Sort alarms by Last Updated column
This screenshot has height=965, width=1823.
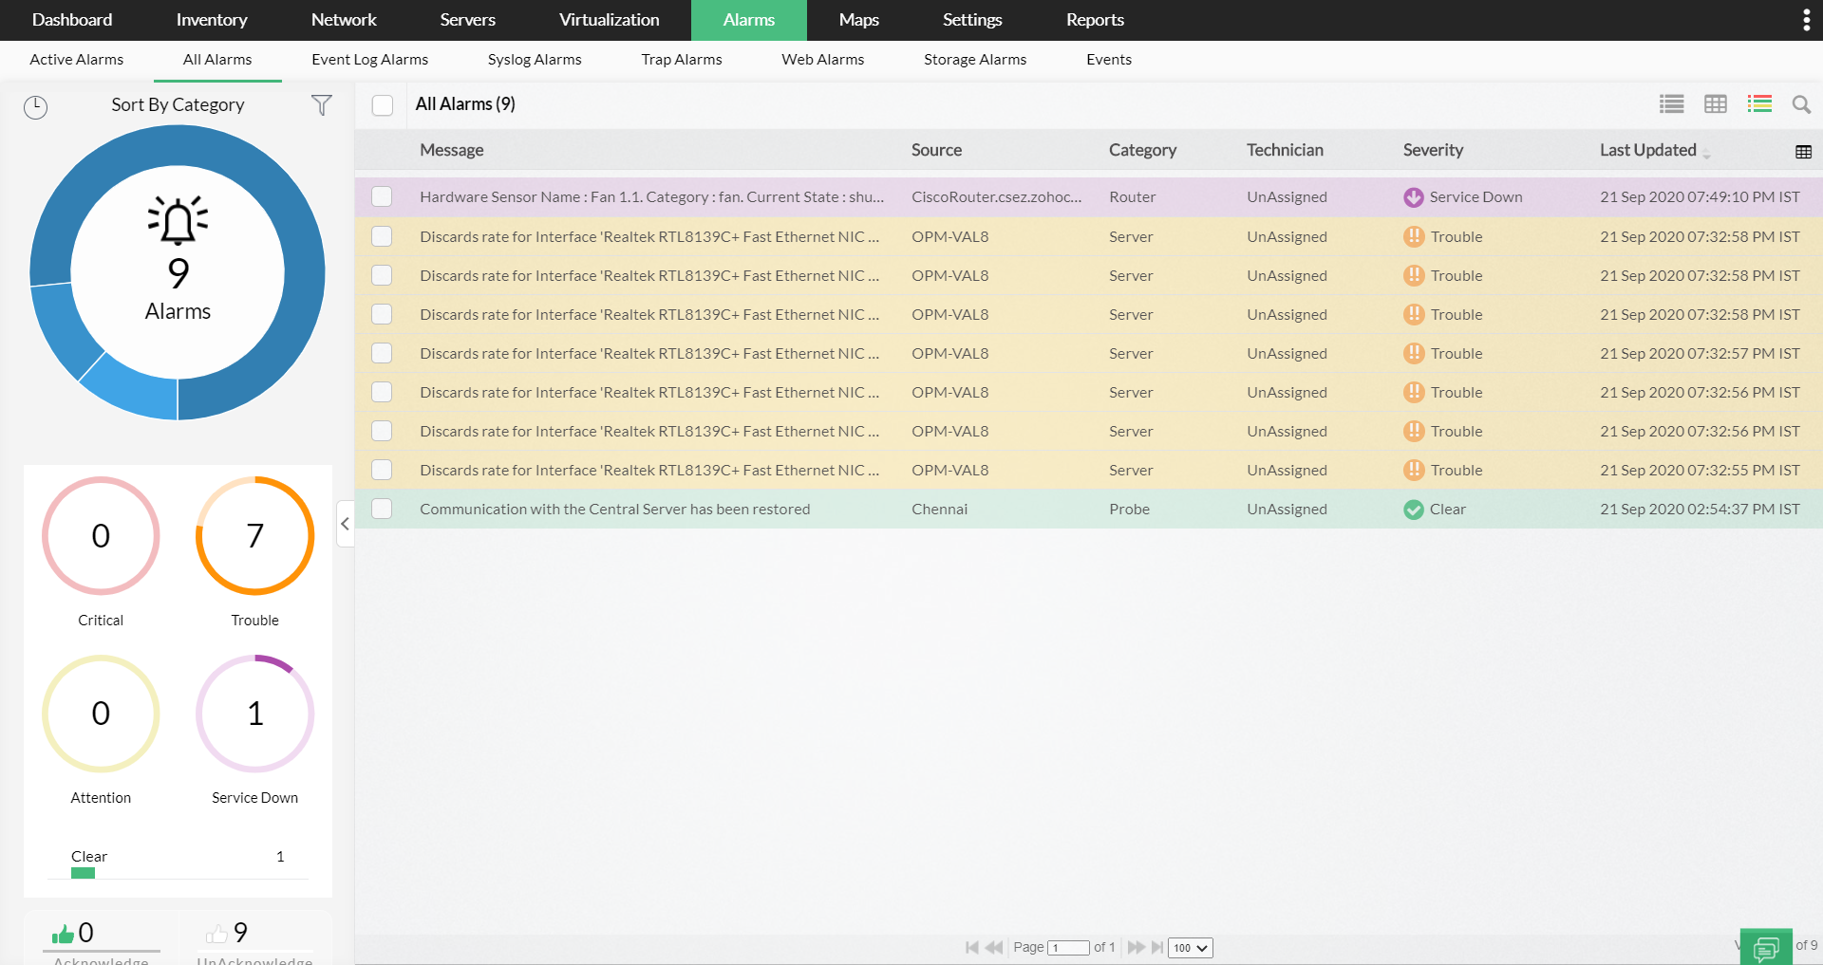coord(1647,151)
